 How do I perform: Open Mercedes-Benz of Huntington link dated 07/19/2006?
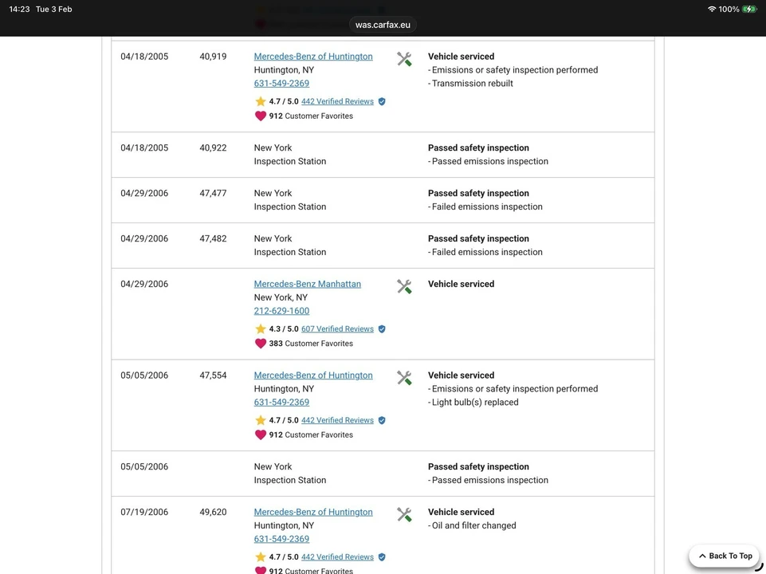313,513
